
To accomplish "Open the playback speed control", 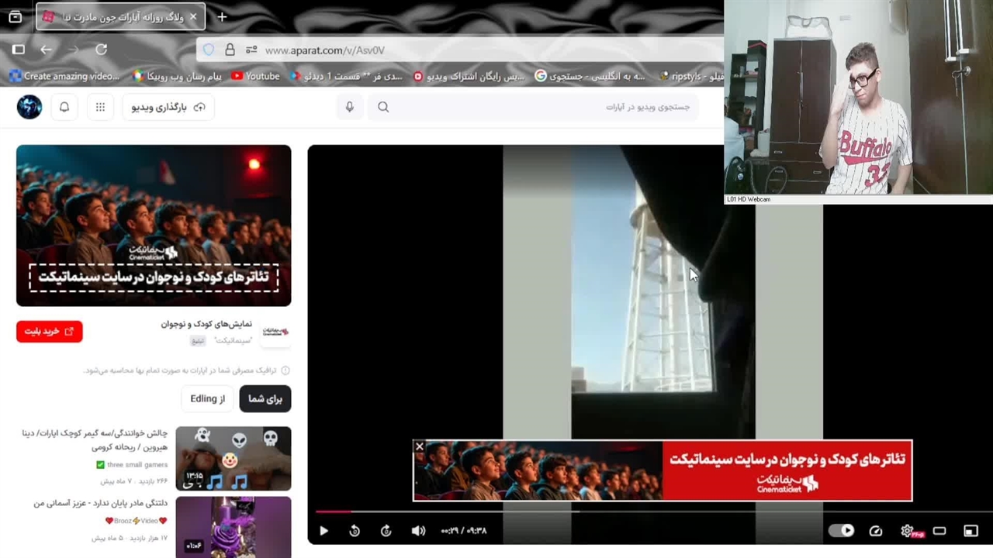I will [x=876, y=531].
